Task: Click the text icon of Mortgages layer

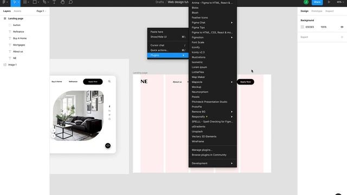Action: coord(10,45)
